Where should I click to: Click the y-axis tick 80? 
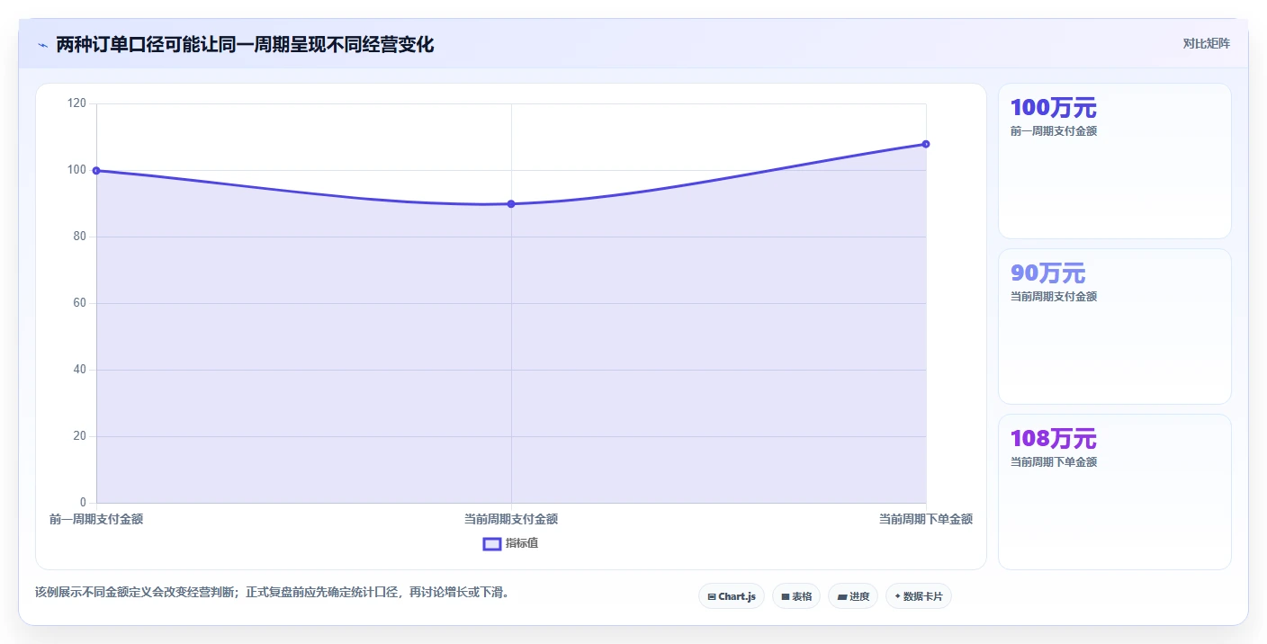80,237
